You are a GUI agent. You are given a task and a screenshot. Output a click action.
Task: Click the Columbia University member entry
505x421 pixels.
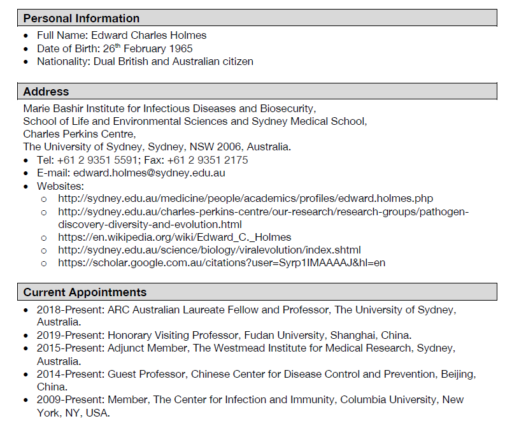[x=250, y=400]
